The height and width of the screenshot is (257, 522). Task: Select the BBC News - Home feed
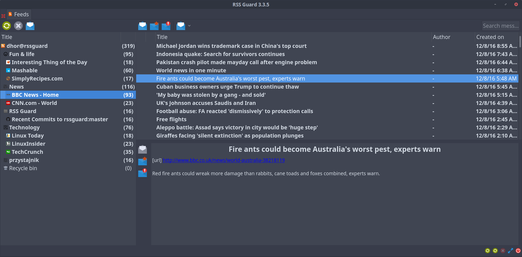click(x=68, y=95)
